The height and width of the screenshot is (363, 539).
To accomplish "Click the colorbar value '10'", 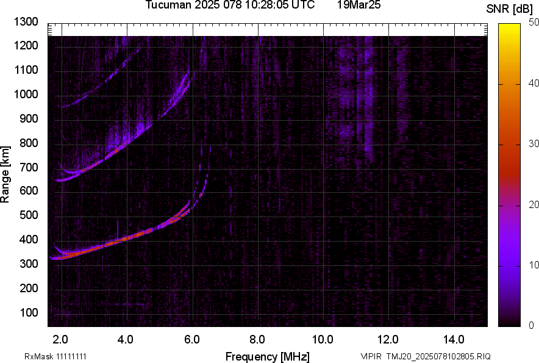I will 534,265.
